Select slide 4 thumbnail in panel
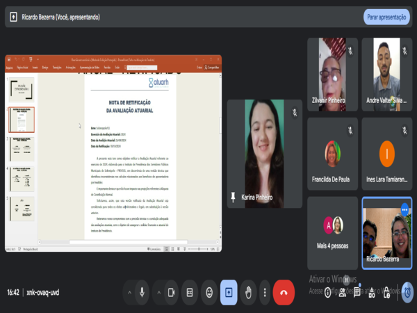Screen dimensions: 417x313 tap(22, 179)
